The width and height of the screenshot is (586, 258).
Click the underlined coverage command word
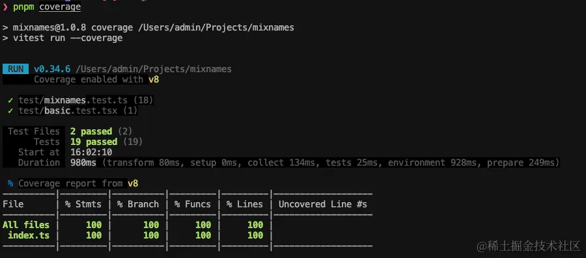[60, 7]
